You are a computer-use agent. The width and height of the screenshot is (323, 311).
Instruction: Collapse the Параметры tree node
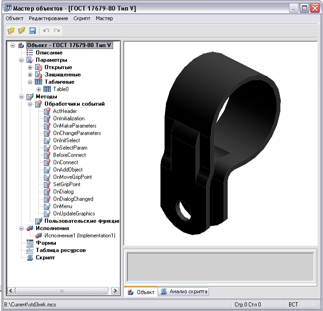(x=21, y=60)
